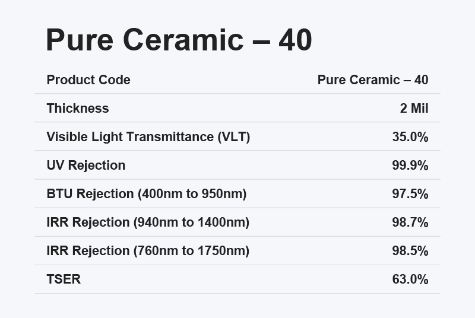Click the 98.7% IRR Rejection value
Image resolution: width=475 pixels, height=318 pixels.
pyautogui.click(x=410, y=222)
